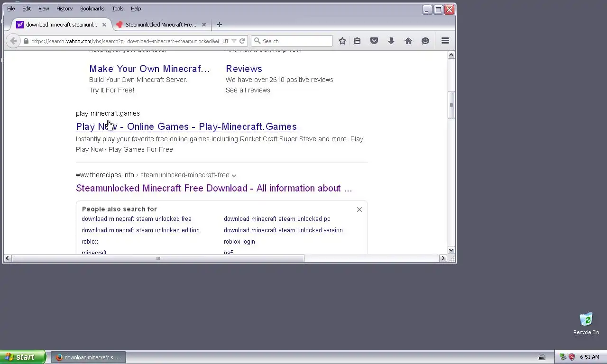Image resolution: width=607 pixels, height=364 pixels.
Task: Close the 'People also search for' box
Action: click(359, 209)
